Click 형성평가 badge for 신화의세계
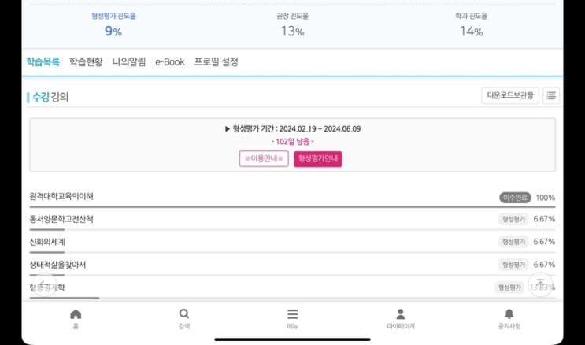Viewport: 585px width, 345px height. pos(513,242)
